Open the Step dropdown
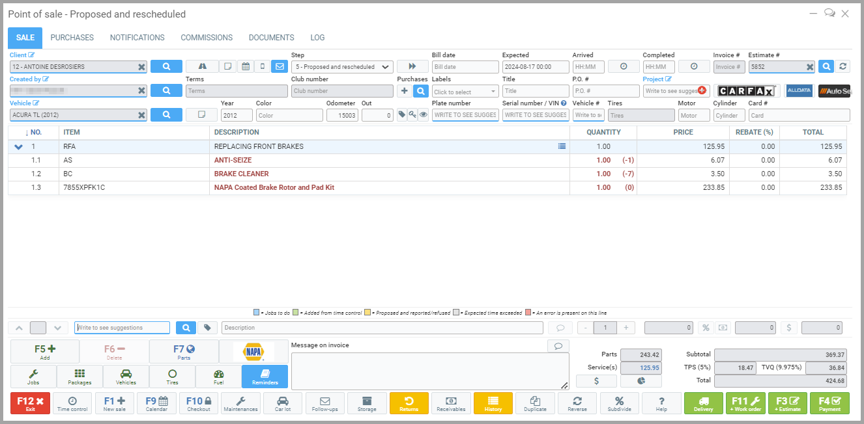Viewport: 864px width, 424px height. [341, 66]
